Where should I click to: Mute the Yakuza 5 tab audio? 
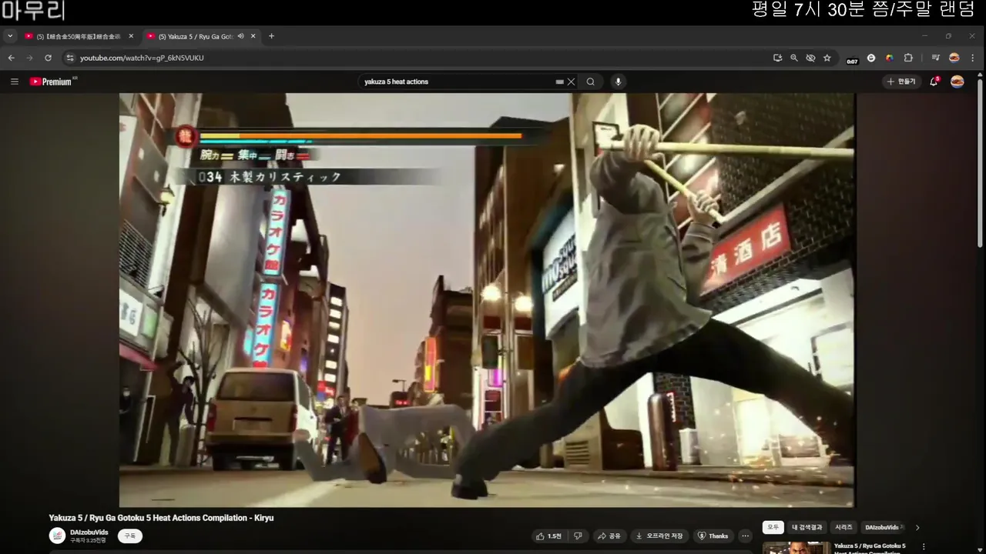(x=241, y=36)
